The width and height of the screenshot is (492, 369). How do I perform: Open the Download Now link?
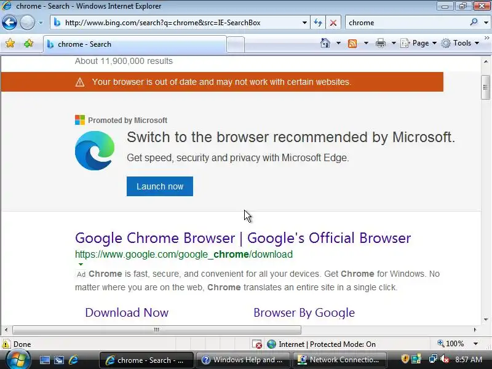point(127,312)
